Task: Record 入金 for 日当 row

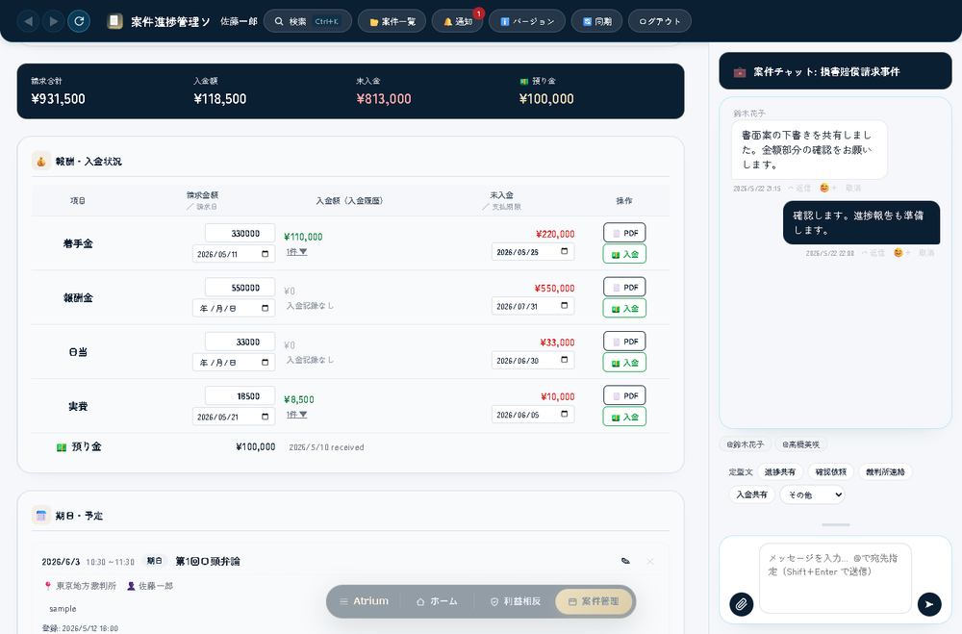Action: click(x=624, y=363)
